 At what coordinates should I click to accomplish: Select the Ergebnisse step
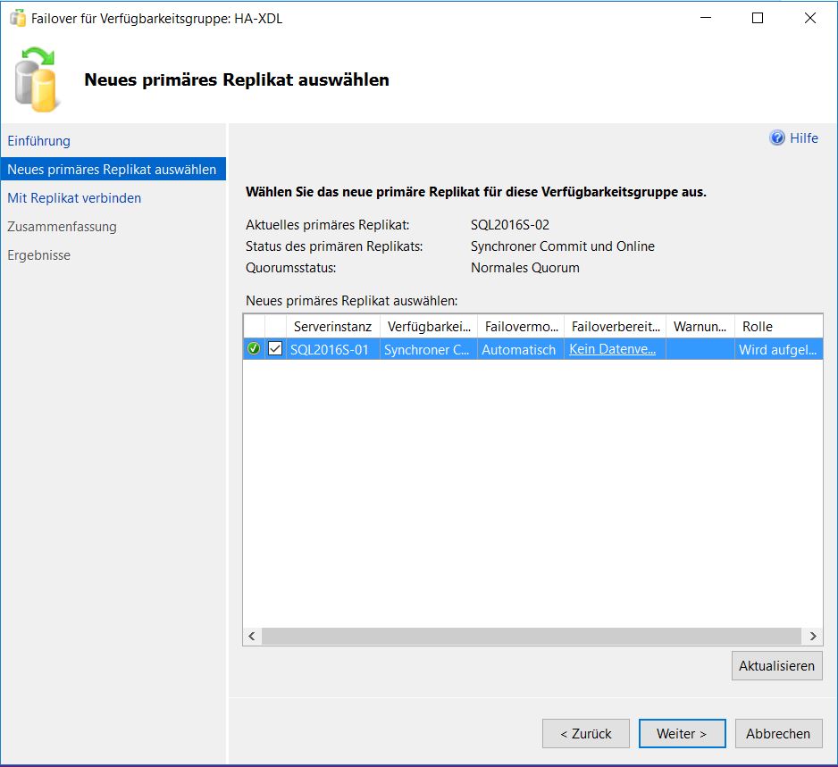(x=38, y=254)
